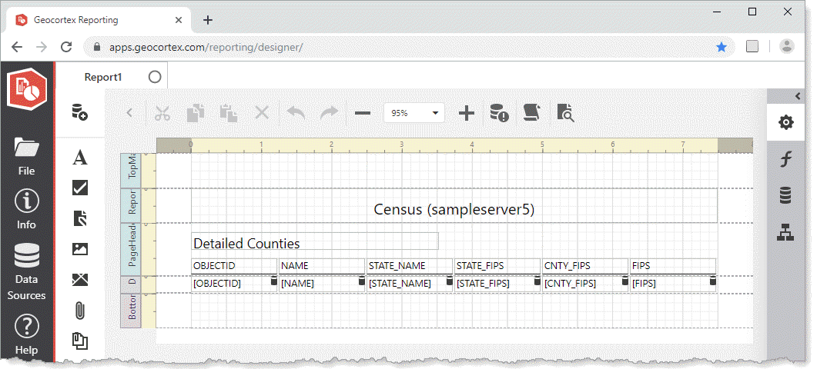Click the validate data source icon
This screenshot has width=817, height=369.
pyautogui.click(x=499, y=113)
